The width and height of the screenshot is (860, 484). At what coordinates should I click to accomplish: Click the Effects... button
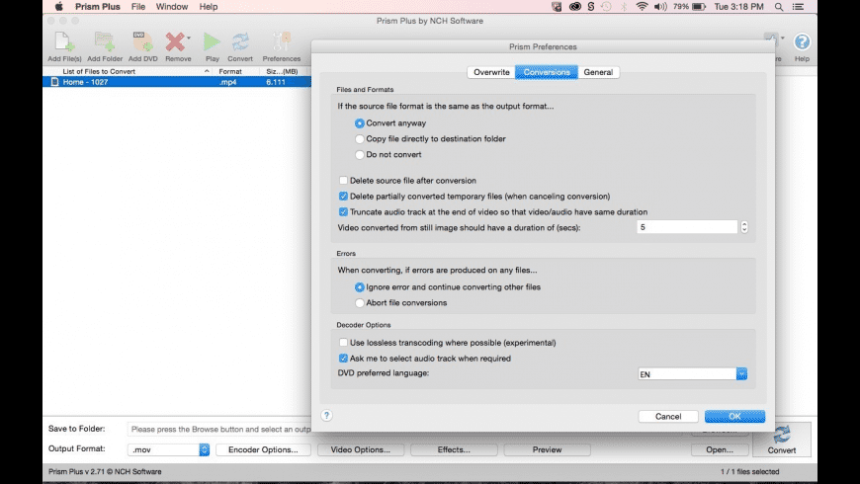[x=454, y=449]
